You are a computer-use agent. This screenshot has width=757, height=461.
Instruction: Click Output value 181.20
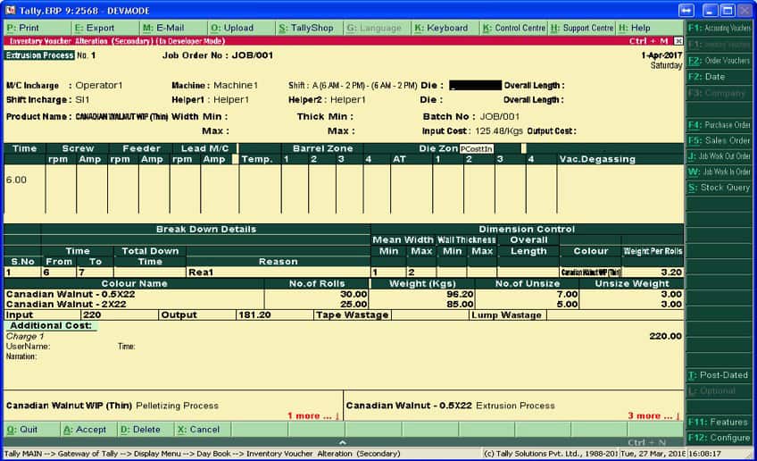click(254, 314)
